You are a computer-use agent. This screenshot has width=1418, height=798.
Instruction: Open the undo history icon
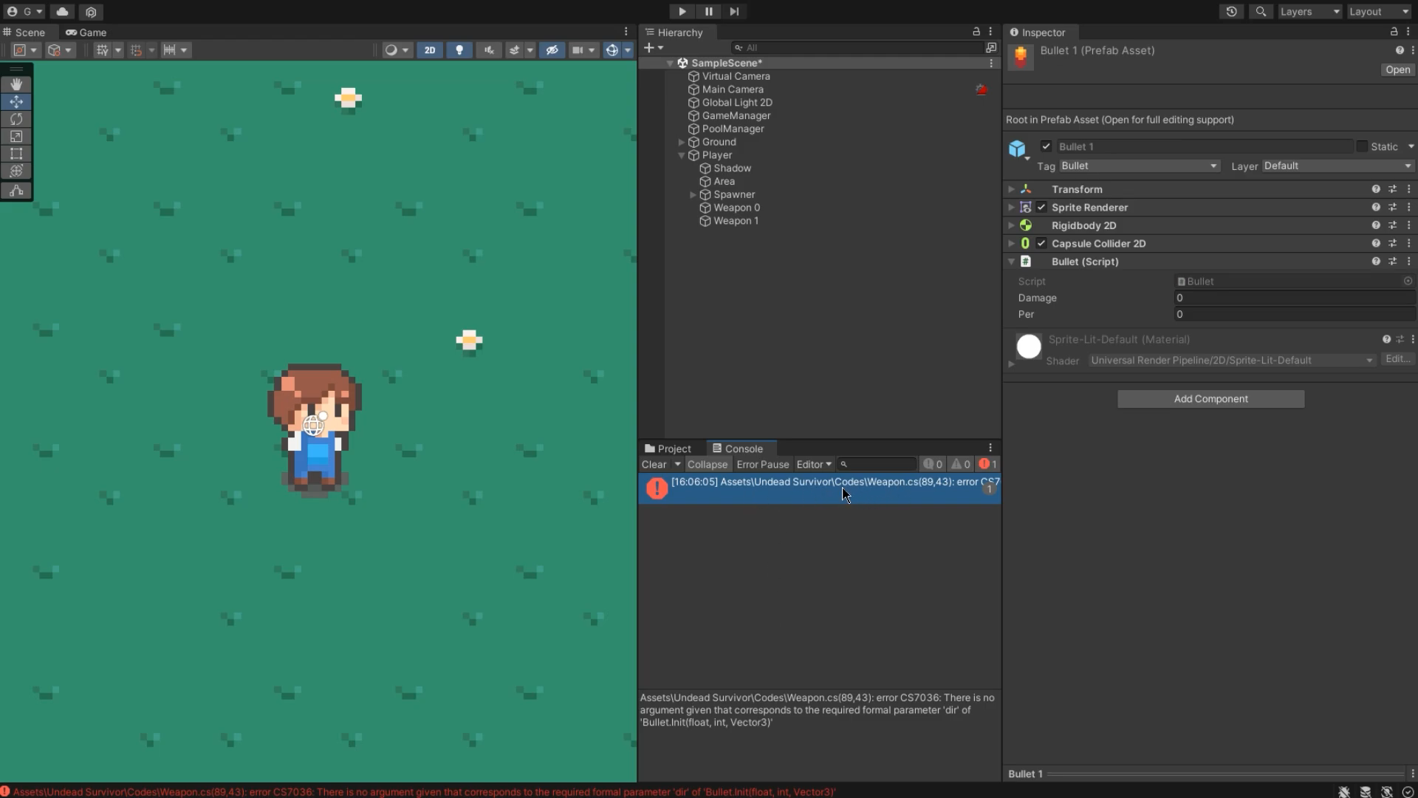(1231, 11)
